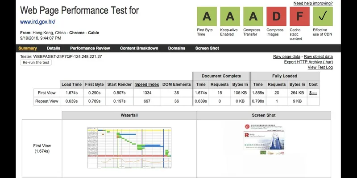Open the First View waterfall chart thumbnail
Image resolution: width=357 pixels, height=178 pixels.
tap(129, 147)
